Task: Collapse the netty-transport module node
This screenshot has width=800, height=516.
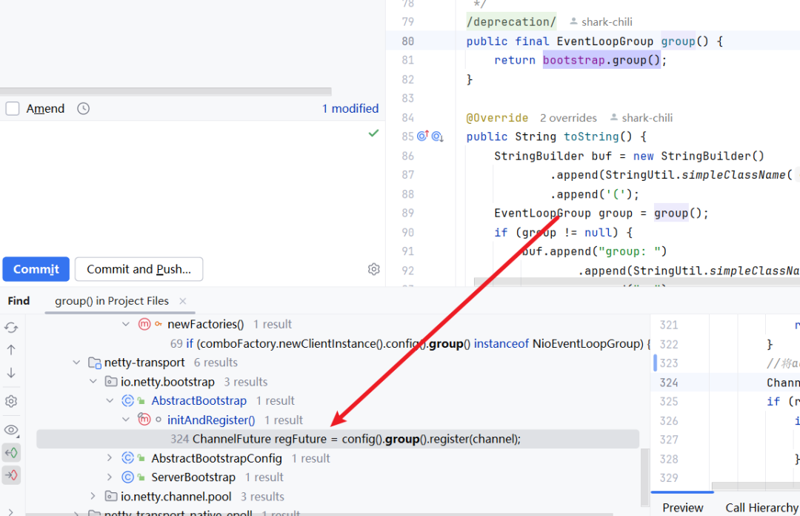Action: 76,363
